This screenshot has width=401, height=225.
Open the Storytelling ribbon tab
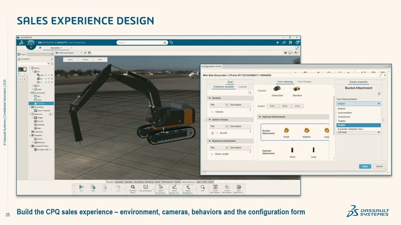(x=139, y=182)
